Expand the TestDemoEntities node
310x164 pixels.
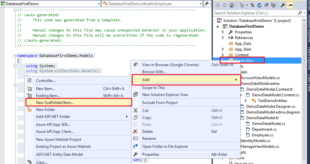246,101
